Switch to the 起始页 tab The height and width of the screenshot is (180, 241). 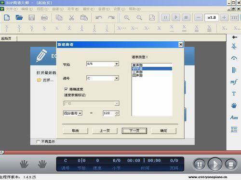point(9,38)
